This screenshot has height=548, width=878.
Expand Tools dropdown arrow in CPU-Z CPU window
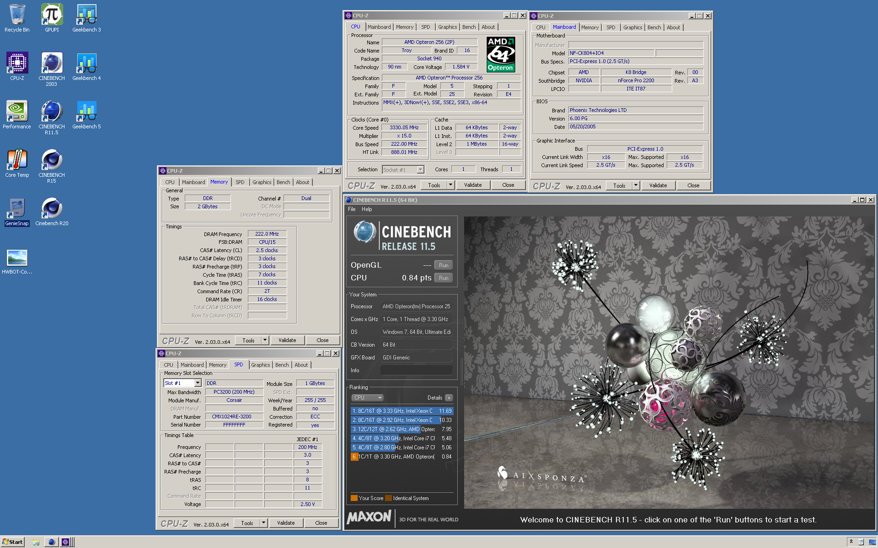click(x=450, y=185)
